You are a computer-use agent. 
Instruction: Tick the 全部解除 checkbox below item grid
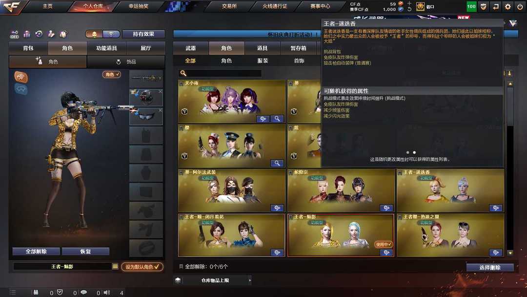point(181,266)
